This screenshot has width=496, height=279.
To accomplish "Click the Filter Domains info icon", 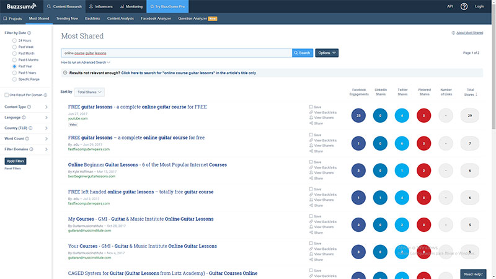I will click(32, 149).
